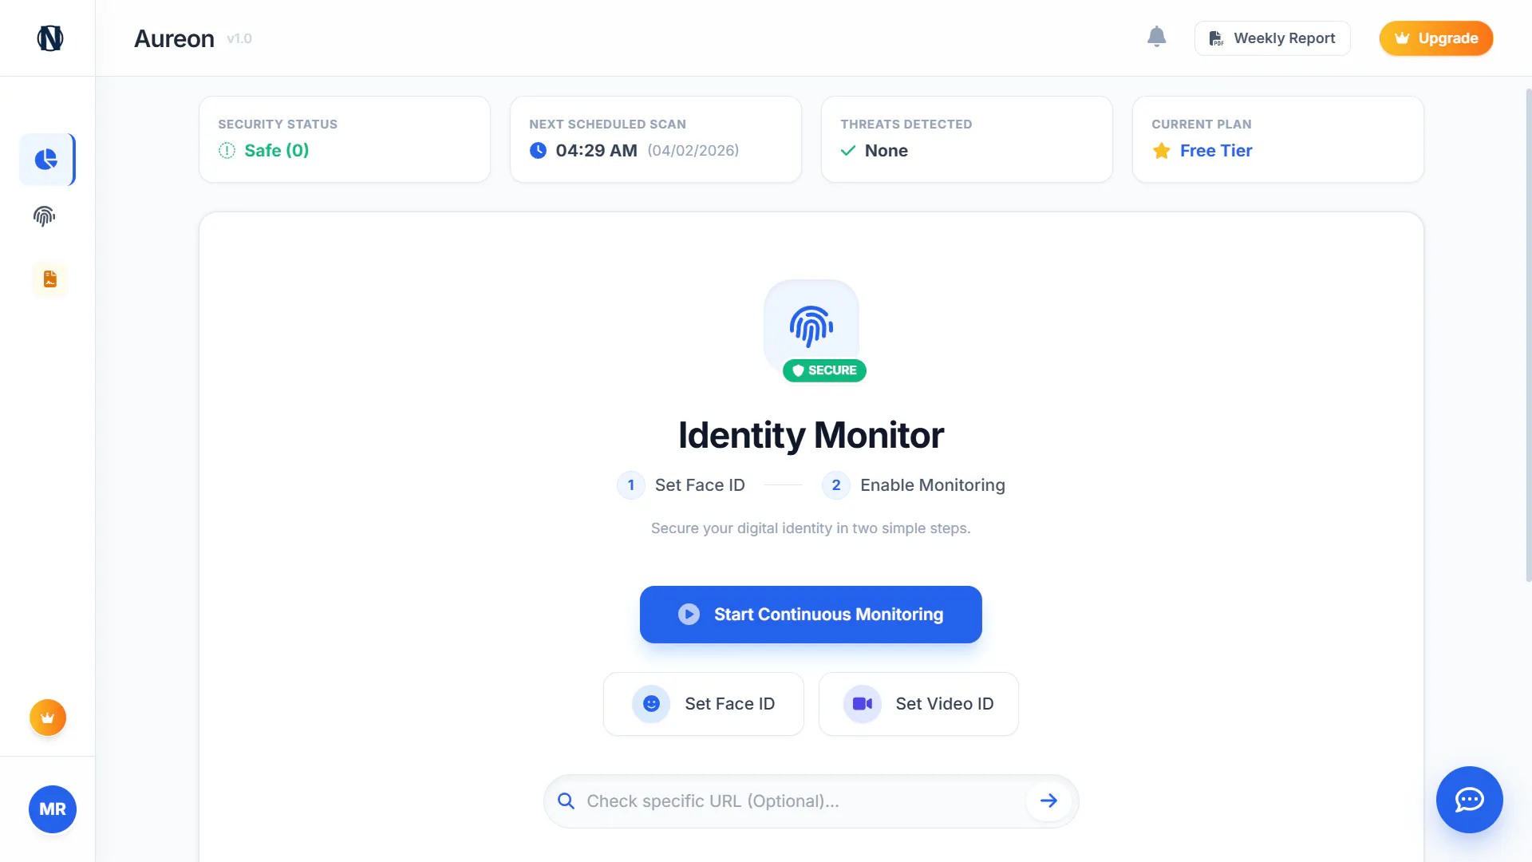Click the Aureon app title
The height and width of the screenshot is (862, 1532).
click(x=174, y=38)
